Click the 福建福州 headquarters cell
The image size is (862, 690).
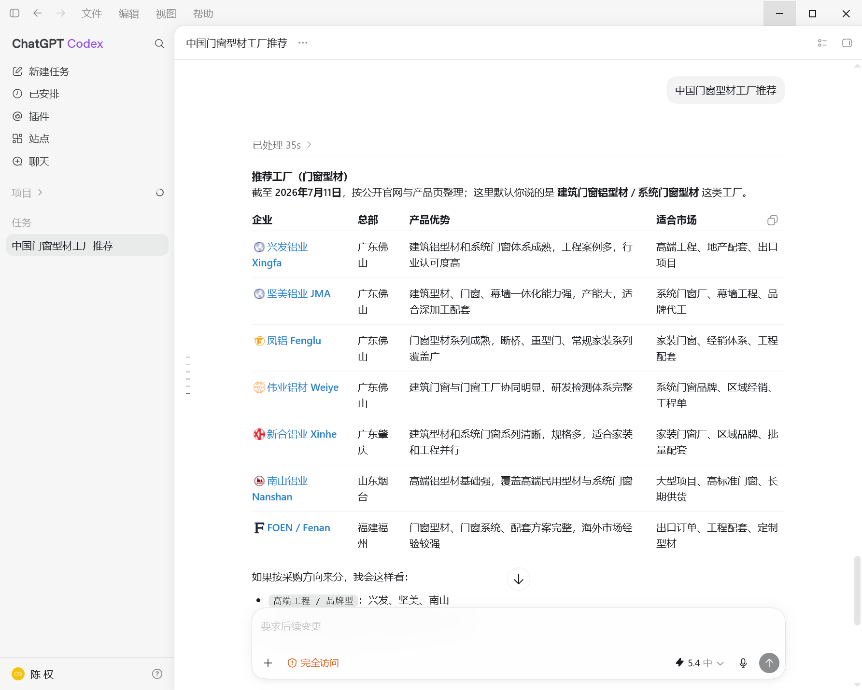pyautogui.click(x=373, y=536)
